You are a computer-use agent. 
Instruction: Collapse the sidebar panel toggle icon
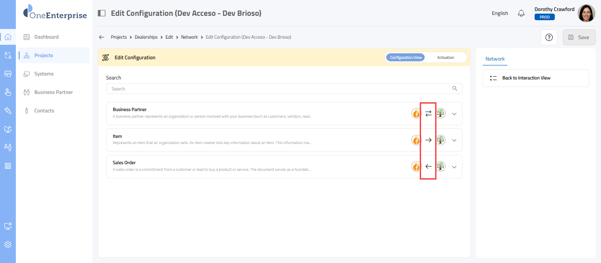102,13
